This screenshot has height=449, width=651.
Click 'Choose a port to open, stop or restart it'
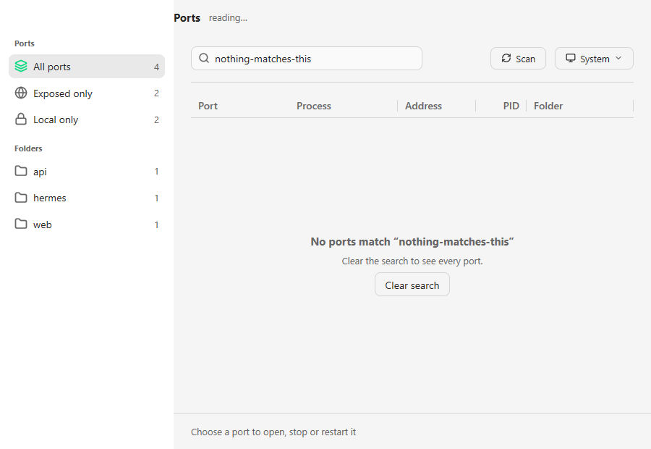[273, 432]
